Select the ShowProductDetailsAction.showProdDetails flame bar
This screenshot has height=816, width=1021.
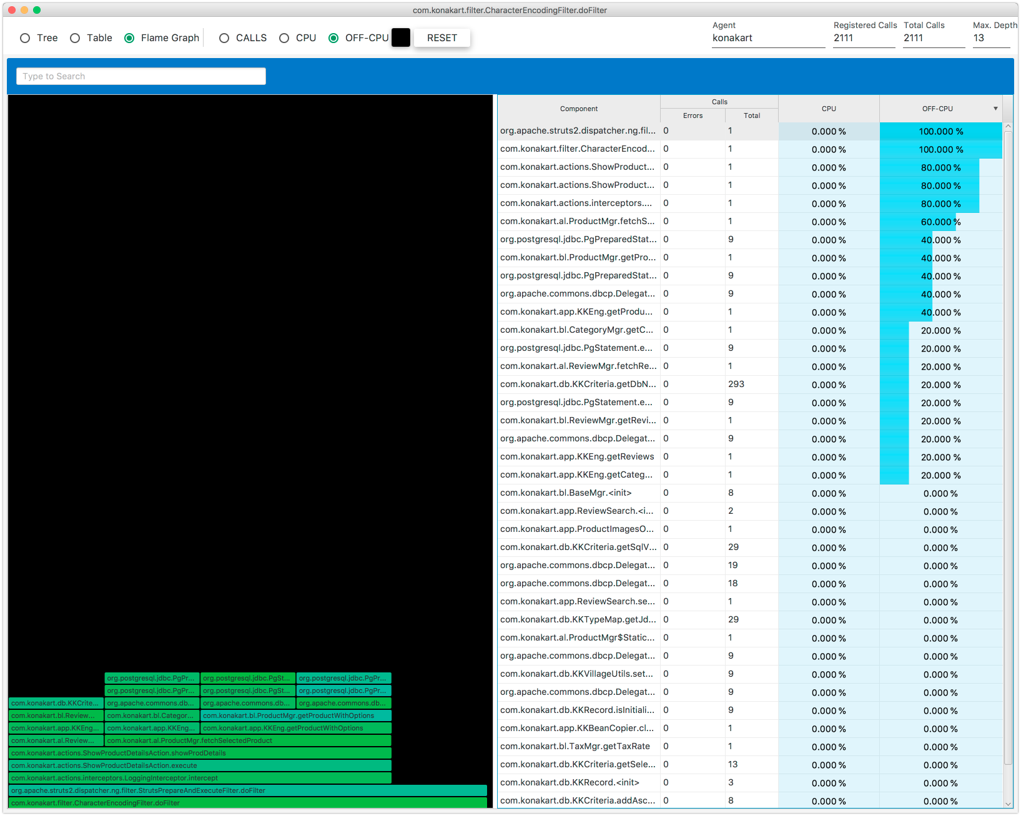(x=200, y=753)
